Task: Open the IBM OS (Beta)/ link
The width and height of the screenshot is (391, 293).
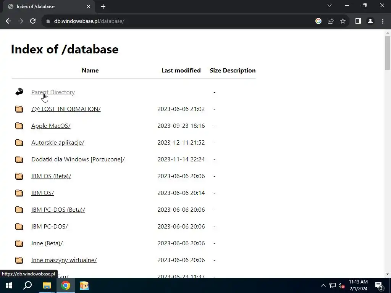Action: click(51, 176)
